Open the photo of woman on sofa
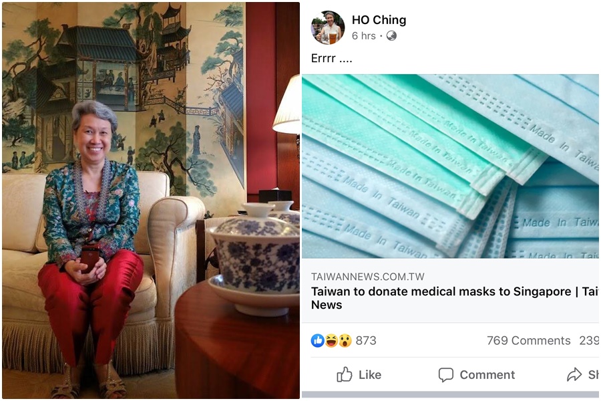Viewport: 601px width, 401px height. 151,200
